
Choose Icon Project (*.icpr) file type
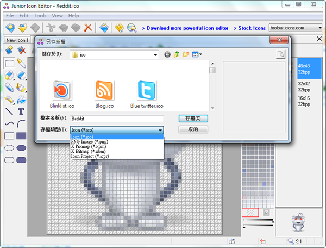click(x=117, y=156)
